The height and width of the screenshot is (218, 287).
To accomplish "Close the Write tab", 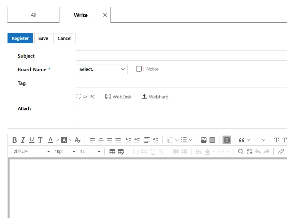I will [105, 15].
